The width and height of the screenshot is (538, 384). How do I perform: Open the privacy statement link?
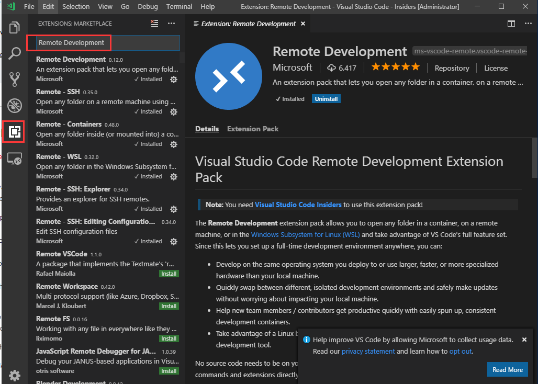point(368,351)
